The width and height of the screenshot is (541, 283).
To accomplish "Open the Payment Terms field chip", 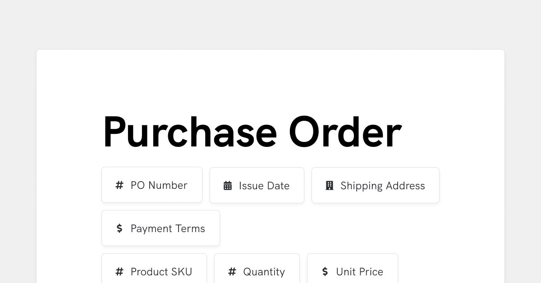I will [160, 228].
